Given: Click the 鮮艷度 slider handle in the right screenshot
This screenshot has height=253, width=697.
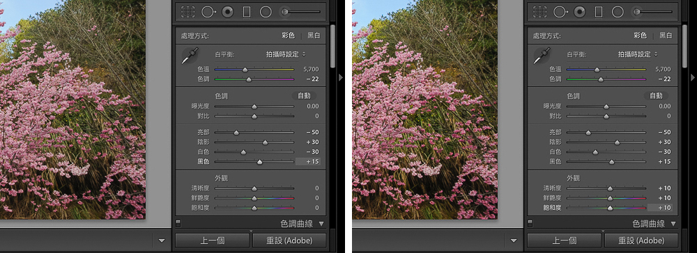Looking at the screenshot, I should tap(610, 198).
